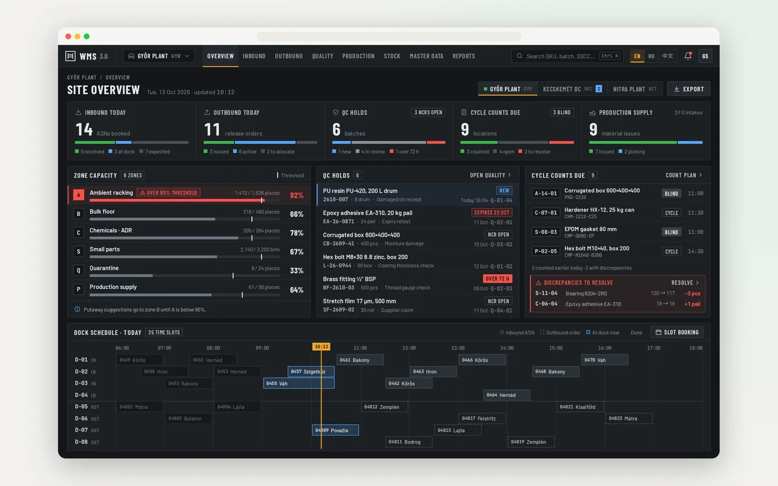
Task: Expand the Count Plan link
Action: pyautogui.click(x=684, y=175)
